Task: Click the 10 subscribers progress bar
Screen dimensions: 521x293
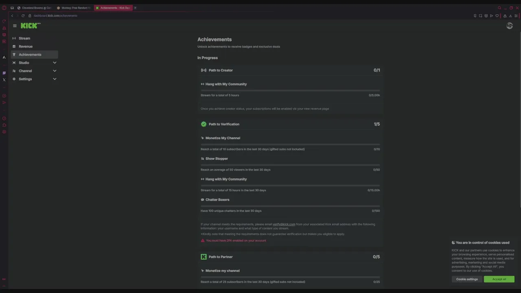Action: (290, 144)
